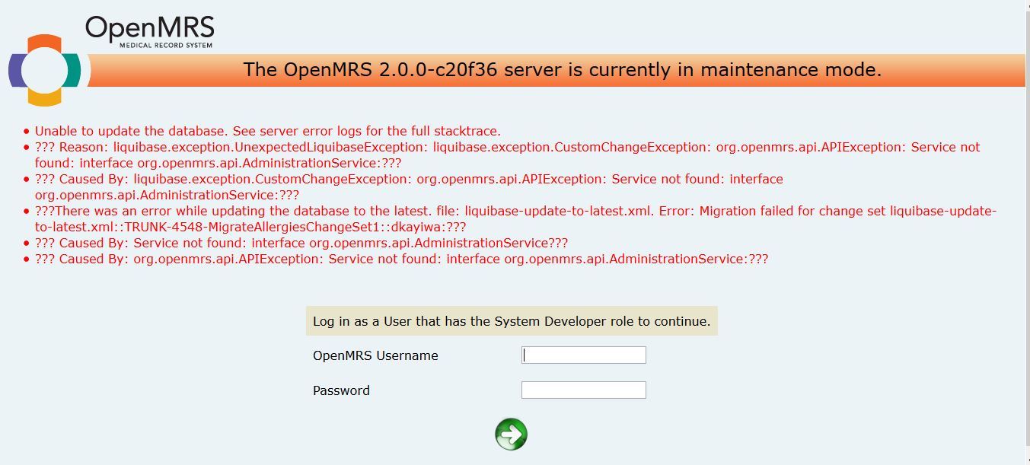This screenshot has height=465, width=1030.
Task: Click the 'Caused By: Service not found' error line
Action: pos(301,243)
